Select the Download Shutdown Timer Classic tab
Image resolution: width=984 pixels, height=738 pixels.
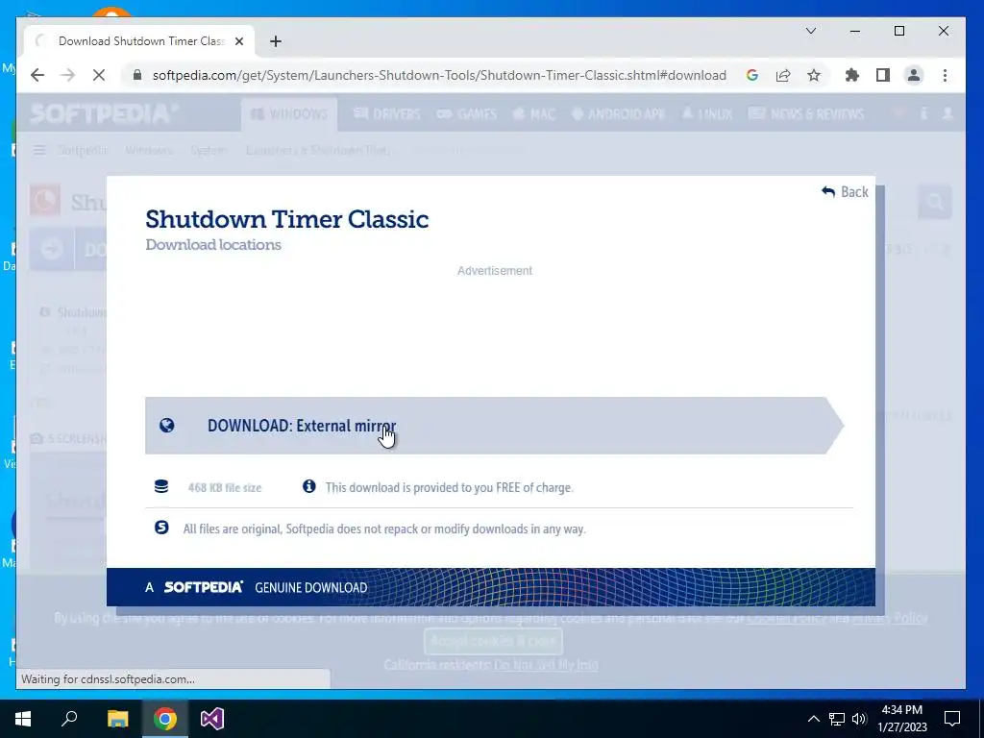click(x=139, y=41)
